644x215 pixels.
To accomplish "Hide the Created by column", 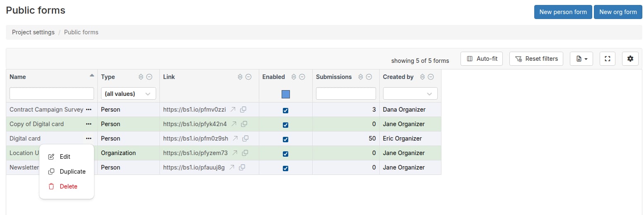I will [x=431, y=77].
